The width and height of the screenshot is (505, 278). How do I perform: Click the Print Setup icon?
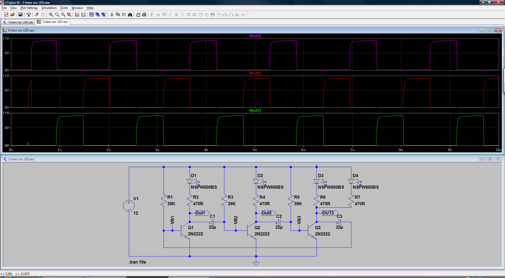tap(138, 15)
